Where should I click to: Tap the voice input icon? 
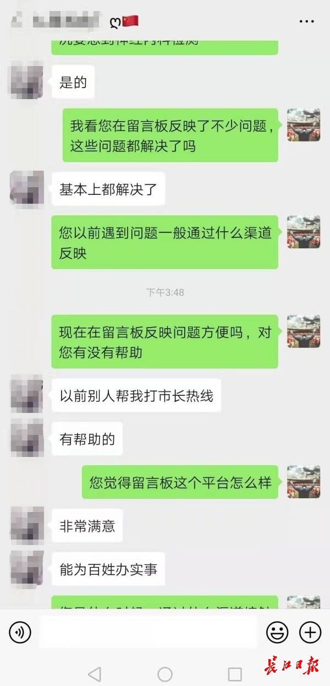pyautogui.click(x=20, y=632)
